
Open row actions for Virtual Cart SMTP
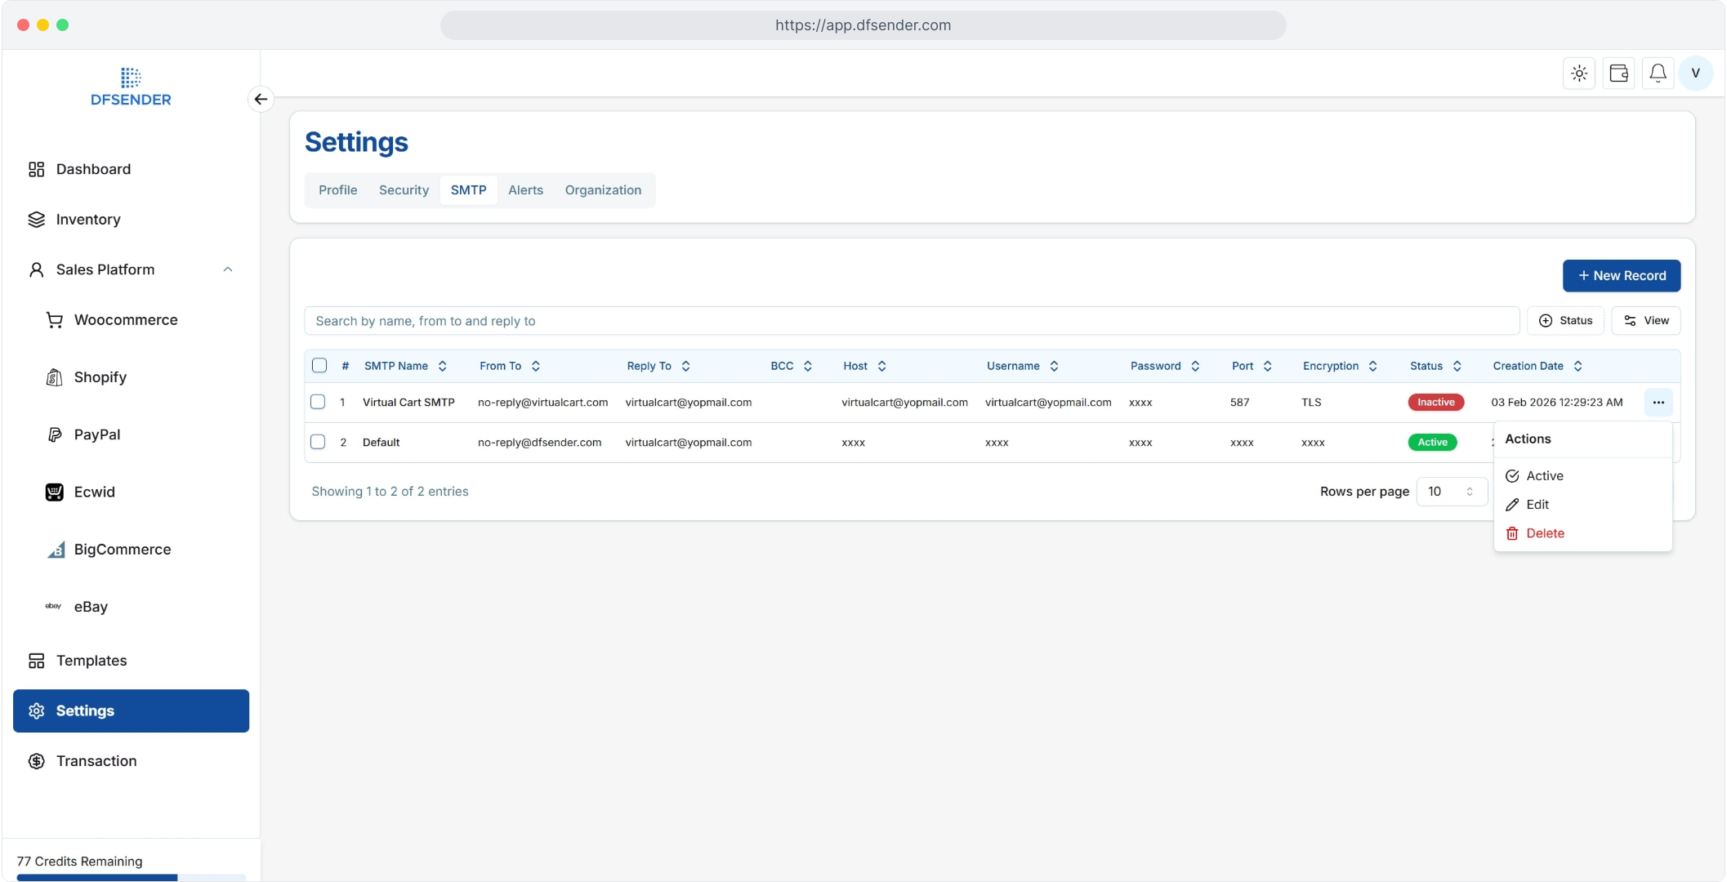[1658, 403]
